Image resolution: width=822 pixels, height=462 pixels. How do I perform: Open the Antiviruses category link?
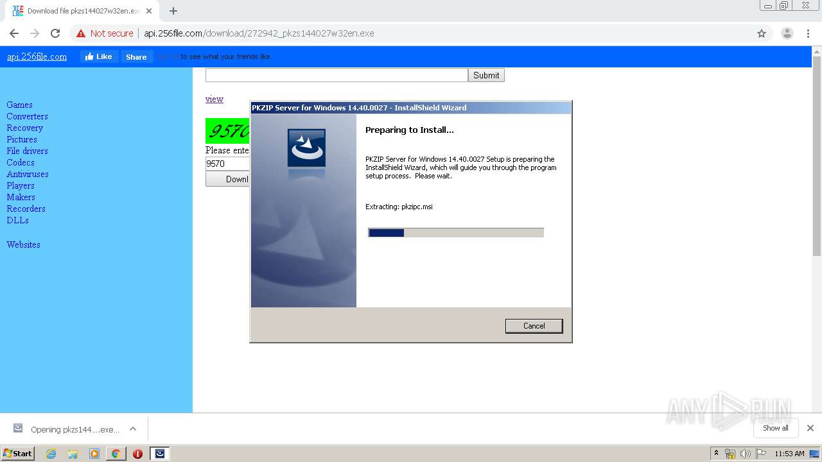point(28,174)
